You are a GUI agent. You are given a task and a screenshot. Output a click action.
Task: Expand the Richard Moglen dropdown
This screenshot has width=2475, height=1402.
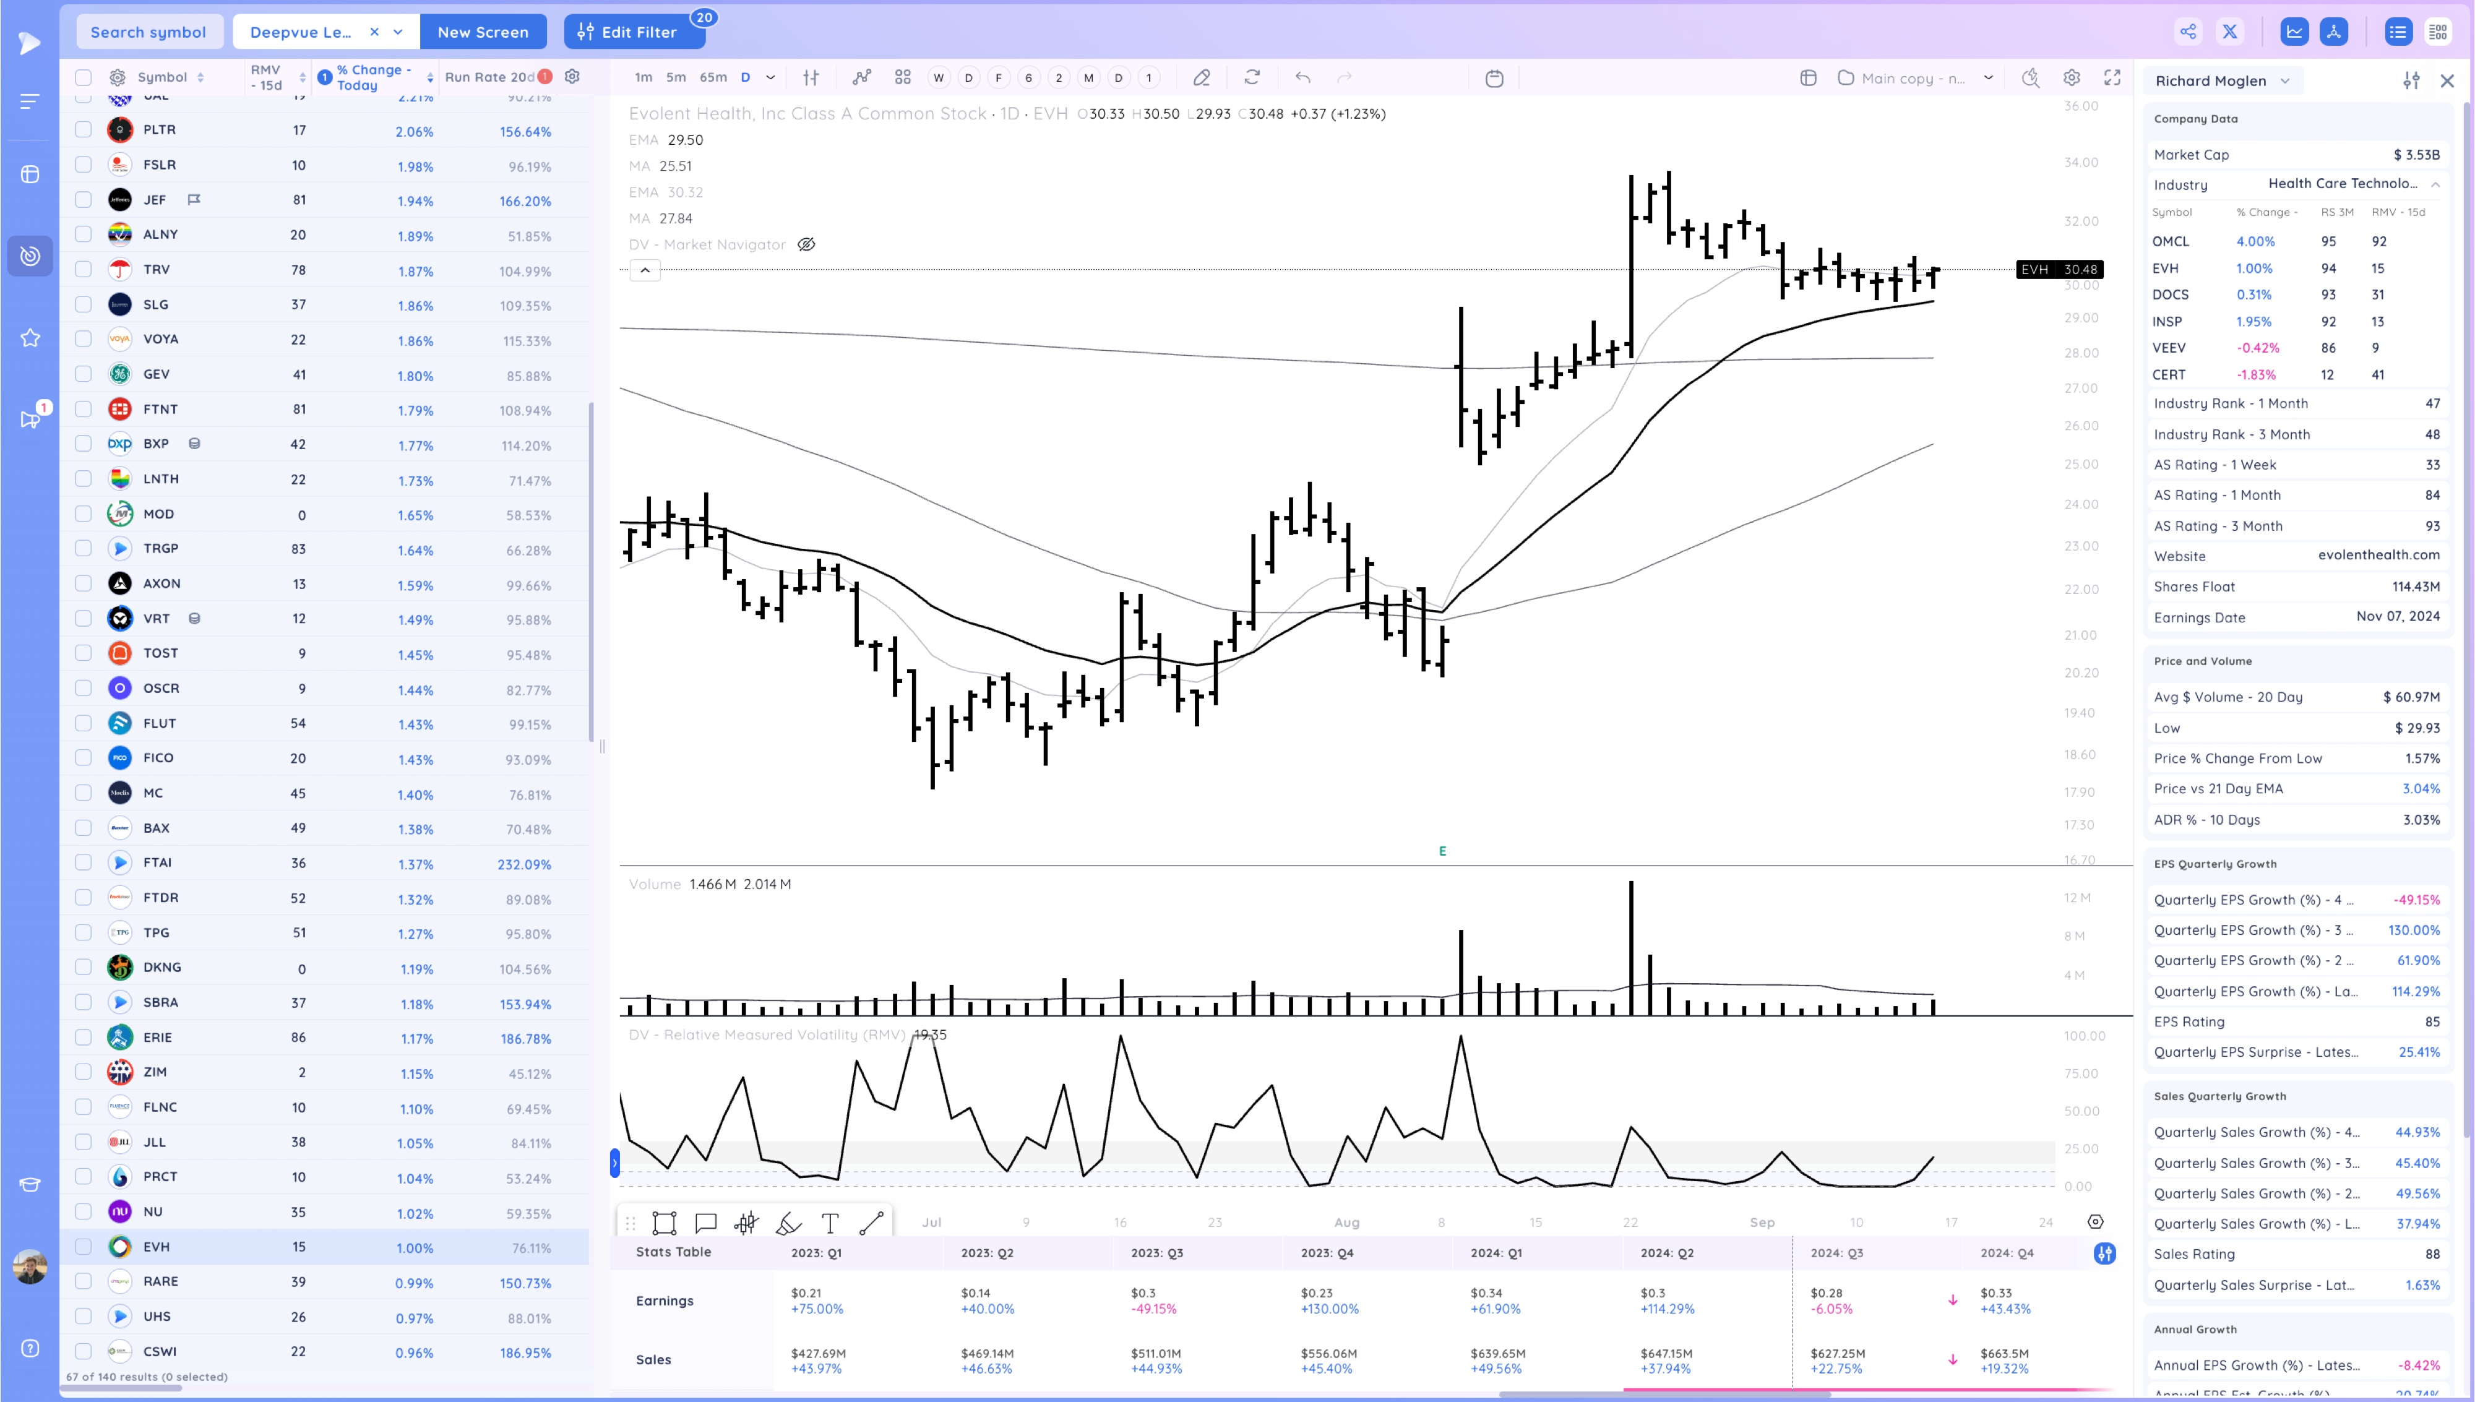[2286, 81]
